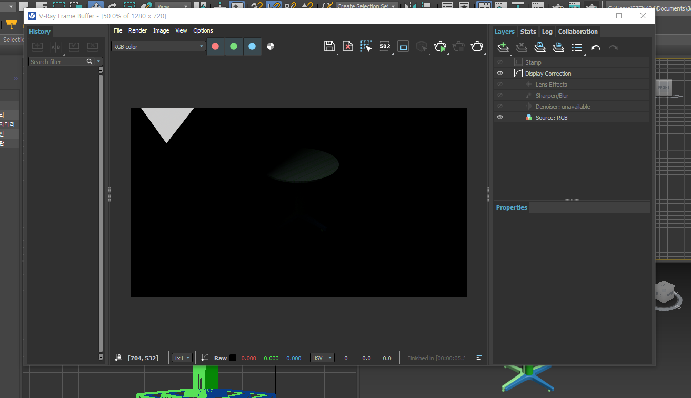
Task: Switch to the Stats tab
Action: point(528,32)
